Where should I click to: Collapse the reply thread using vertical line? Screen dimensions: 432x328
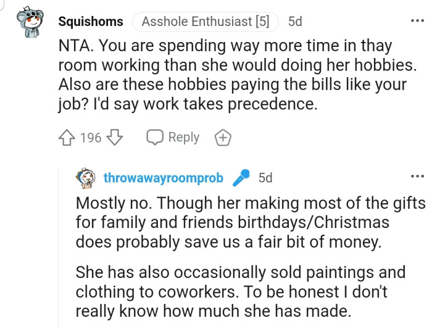62,247
